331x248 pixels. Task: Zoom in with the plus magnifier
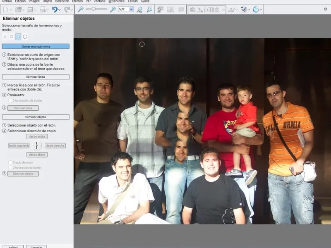pos(113,10)
